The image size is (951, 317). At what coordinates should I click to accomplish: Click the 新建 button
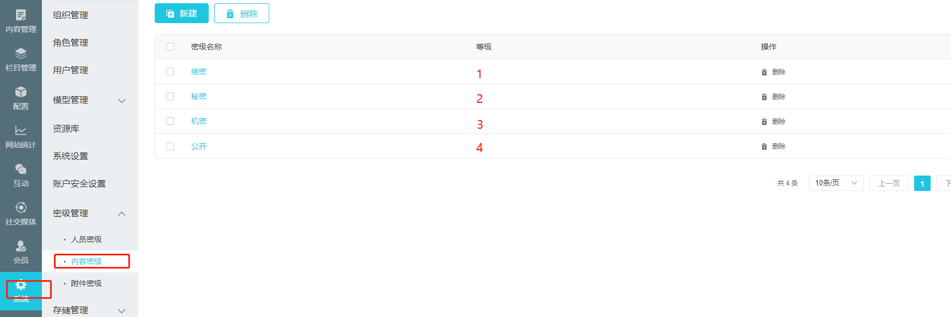pyautogui.click(x=182, y=13)
